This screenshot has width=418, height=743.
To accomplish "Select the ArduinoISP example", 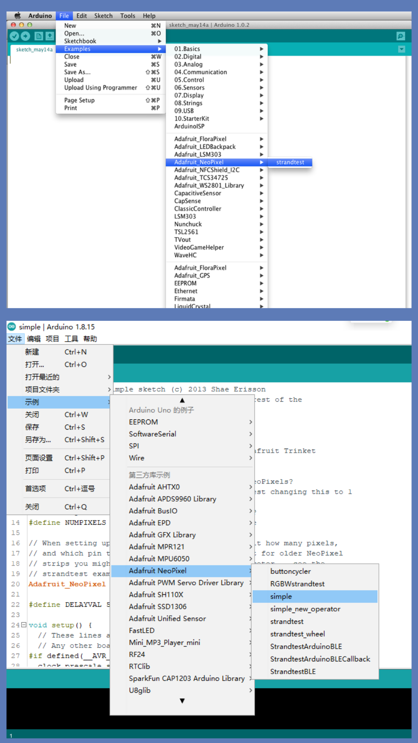I will click(217, 126).
